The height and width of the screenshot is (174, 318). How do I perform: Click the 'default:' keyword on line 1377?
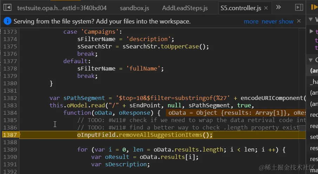click(77, 61)
